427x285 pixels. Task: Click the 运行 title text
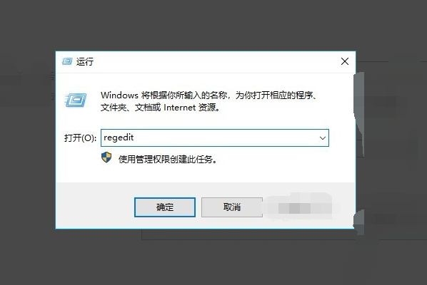point(85,62)
